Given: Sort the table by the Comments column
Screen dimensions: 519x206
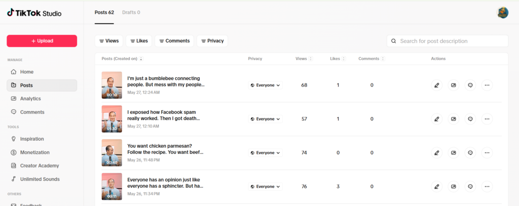Looking at the screenshot, I should point(383,59).
